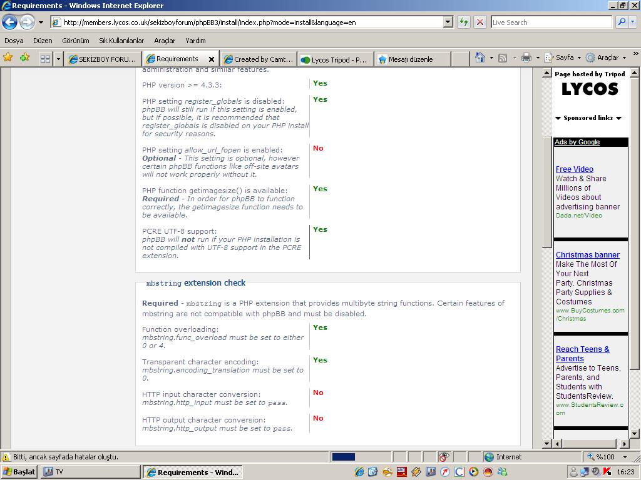641x480 pixels.
Task: Open the Araçlar gear toolbar menu
Action: coord(606,57)
